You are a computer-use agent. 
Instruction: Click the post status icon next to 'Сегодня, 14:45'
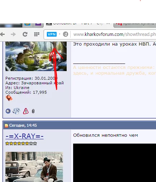pyautogui.click(x=6, y=126)
